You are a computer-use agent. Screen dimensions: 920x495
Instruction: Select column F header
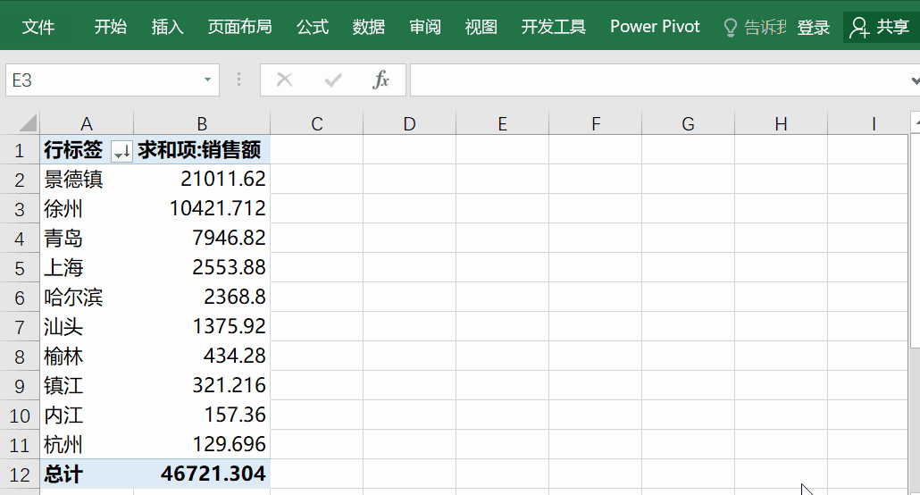click(596, 123)
